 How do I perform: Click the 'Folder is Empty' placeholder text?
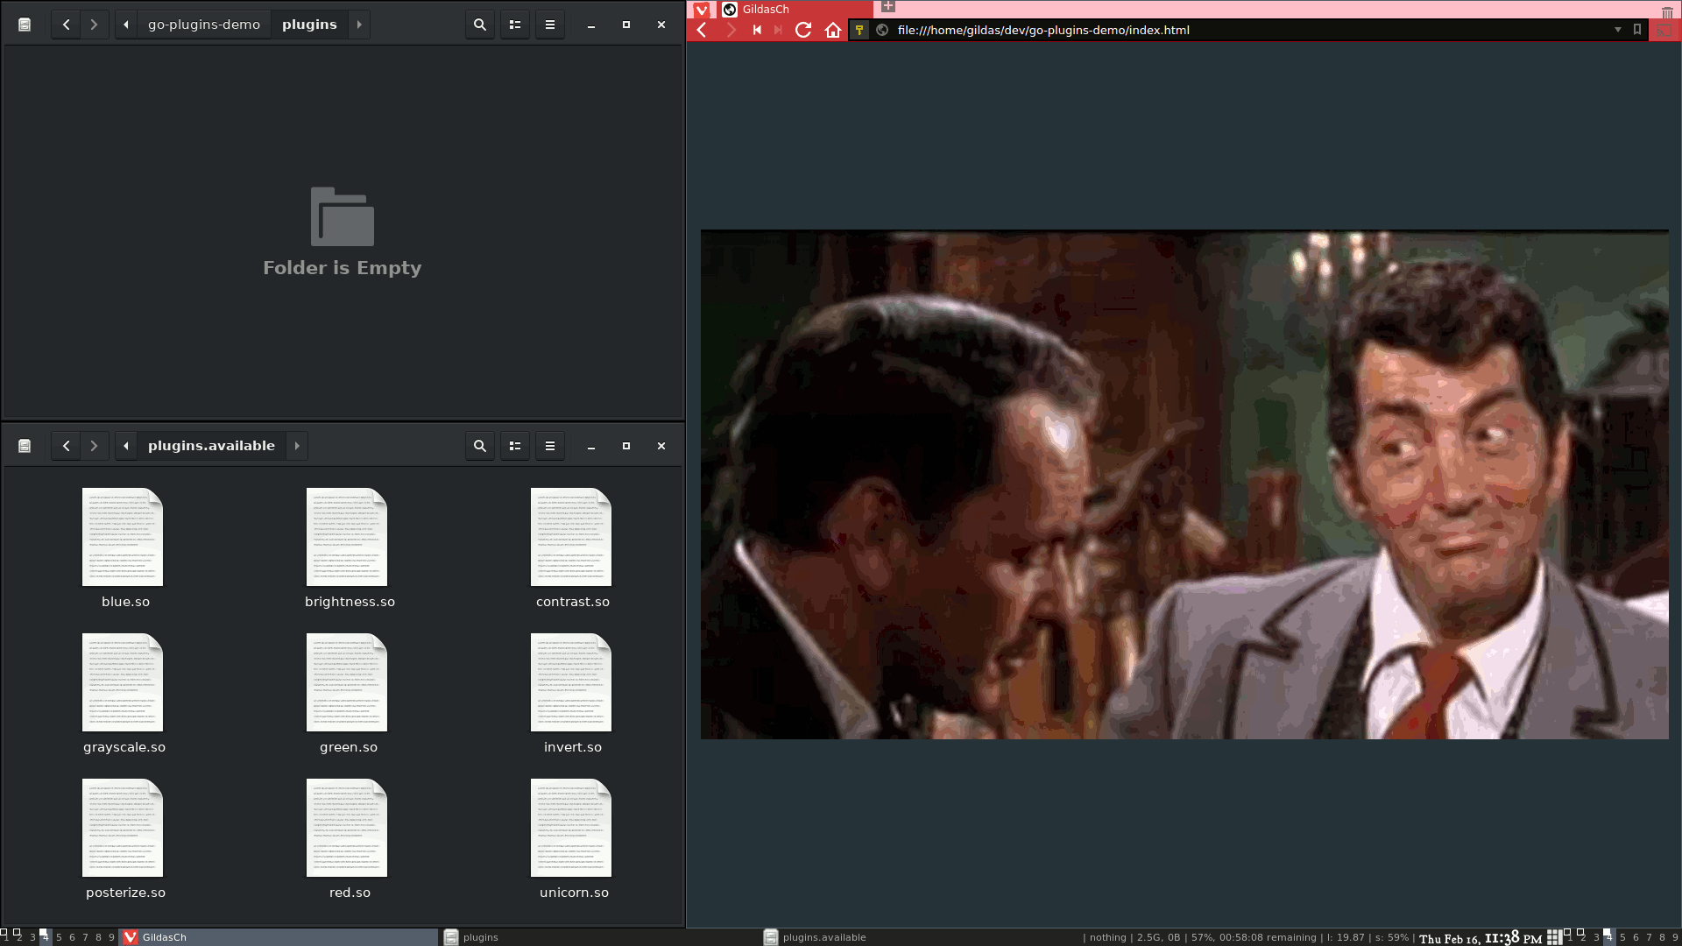343,268
